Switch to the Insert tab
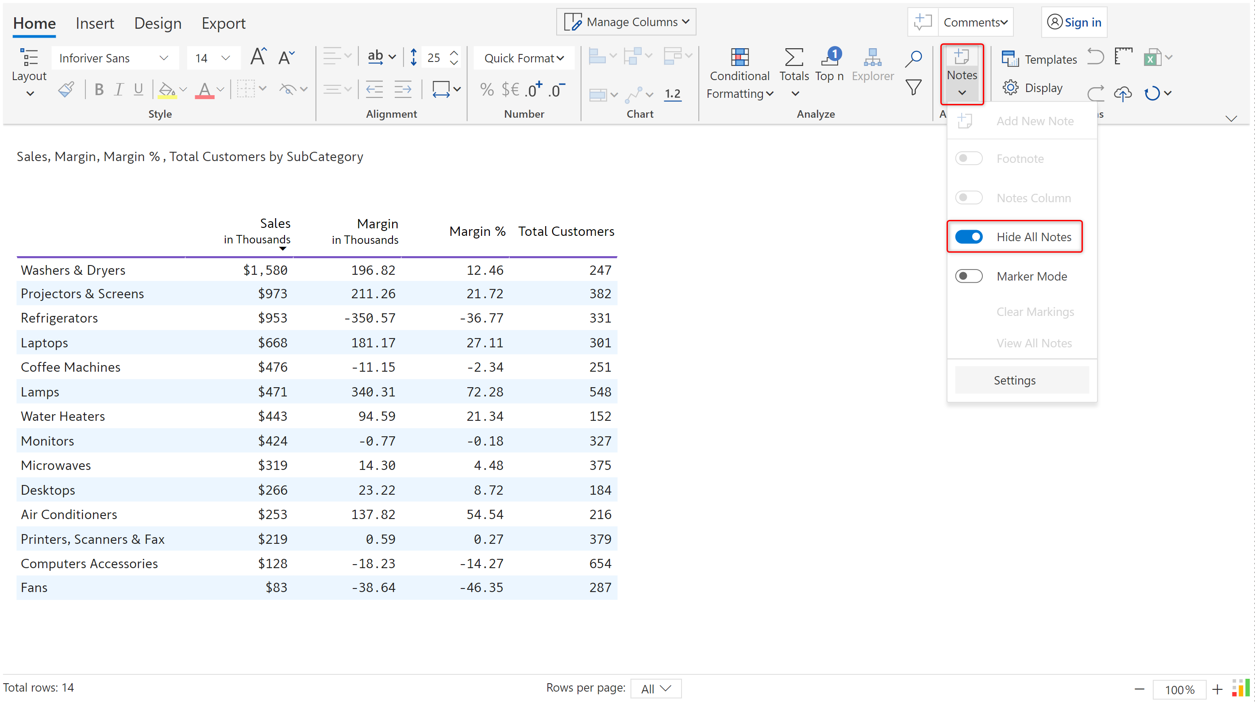The width and height of the screenshot is (1255, 704). (x=95, y=23)
